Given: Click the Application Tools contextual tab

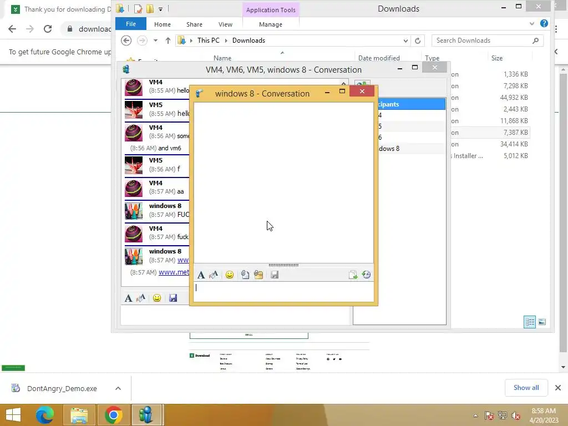Looking at the screenshot, I should 271,10.
